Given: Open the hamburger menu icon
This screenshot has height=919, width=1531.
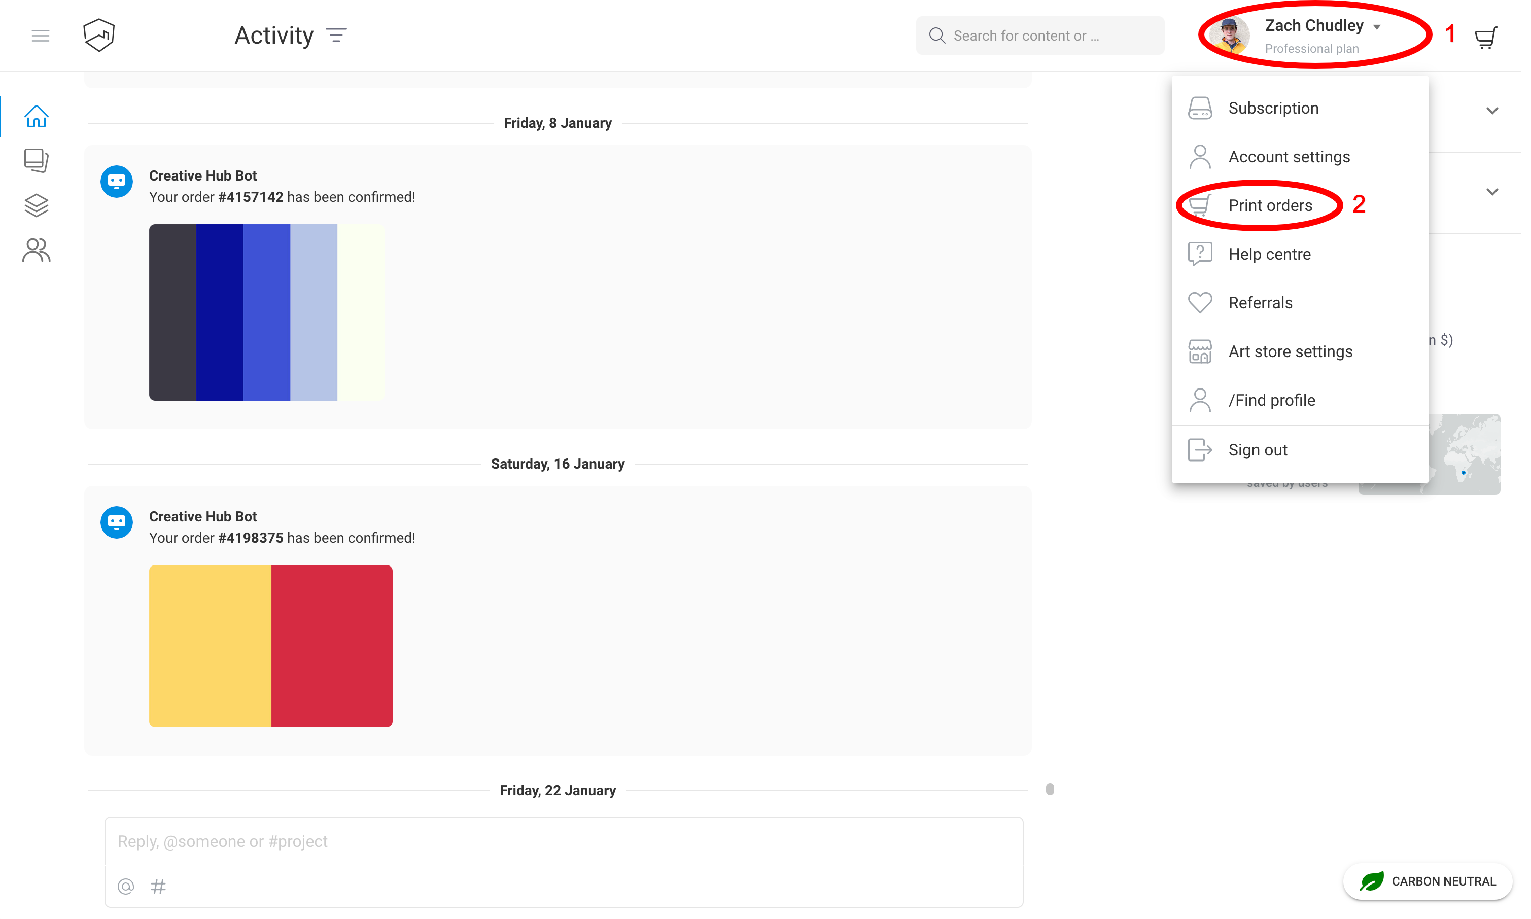Looking at the screenshot, I should 40,36.
